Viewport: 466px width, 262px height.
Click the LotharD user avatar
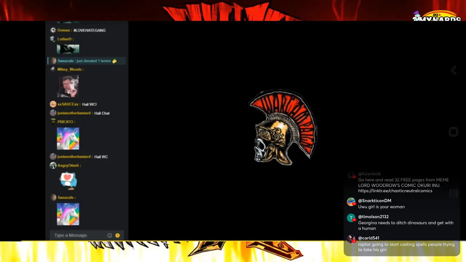click(53, 39)
